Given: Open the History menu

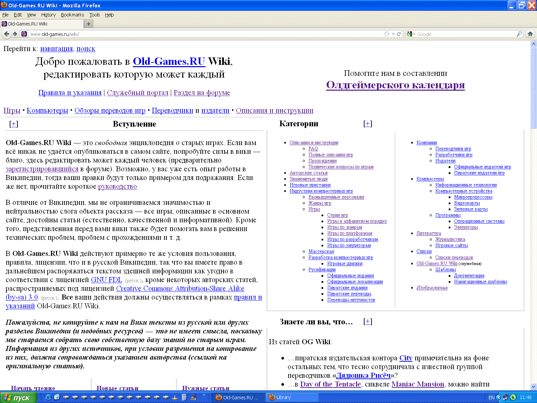Looking at the screenshot, I should [48, 15].
